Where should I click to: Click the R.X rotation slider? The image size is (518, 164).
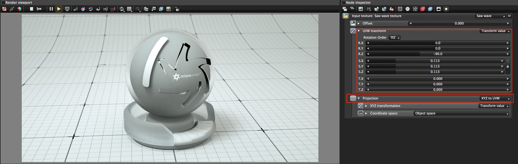click(x=438, y=43)
